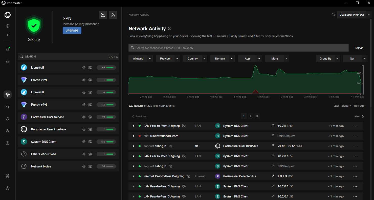Click the connection bar showing 19 for Portmaster Core Service

point(106,117)
